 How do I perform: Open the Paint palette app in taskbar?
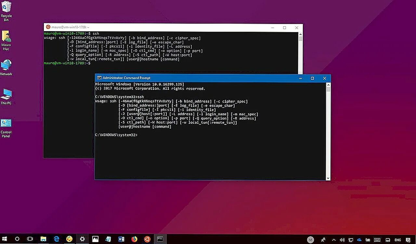pyautogui.click(x=69, y=239)
